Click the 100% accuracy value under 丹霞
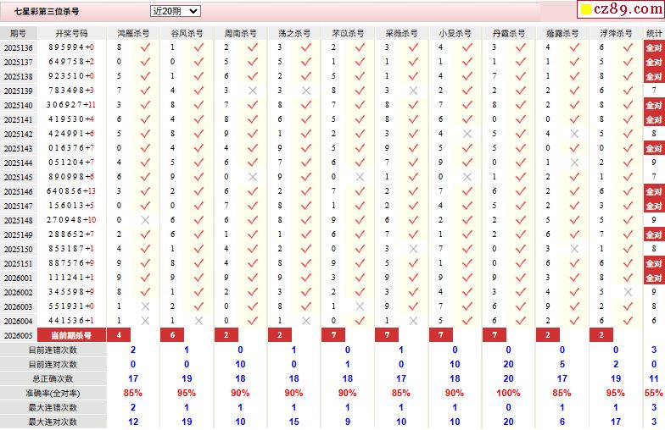This screenshot has height=430, width=665. point(508,393)
